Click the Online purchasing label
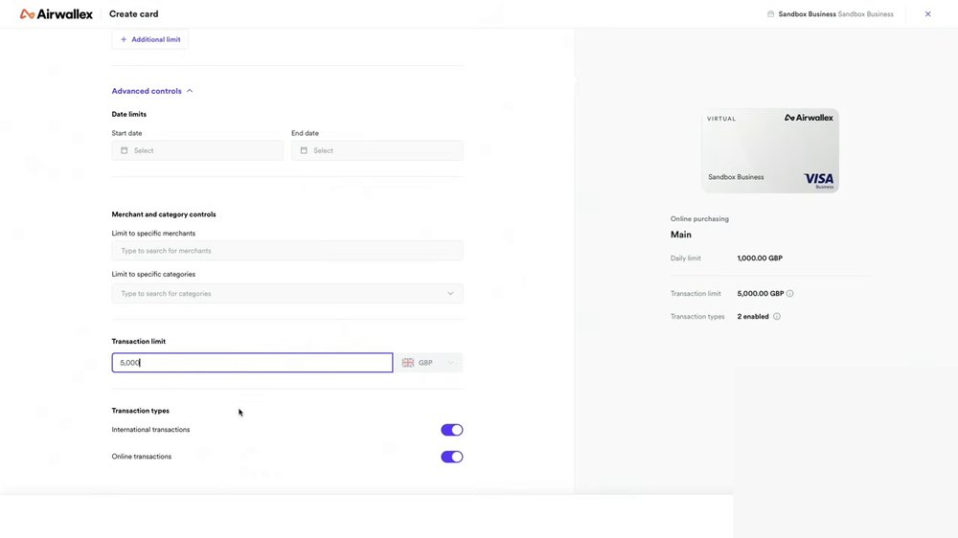Viewport: 958px width, 538px height. click(699, 218)
